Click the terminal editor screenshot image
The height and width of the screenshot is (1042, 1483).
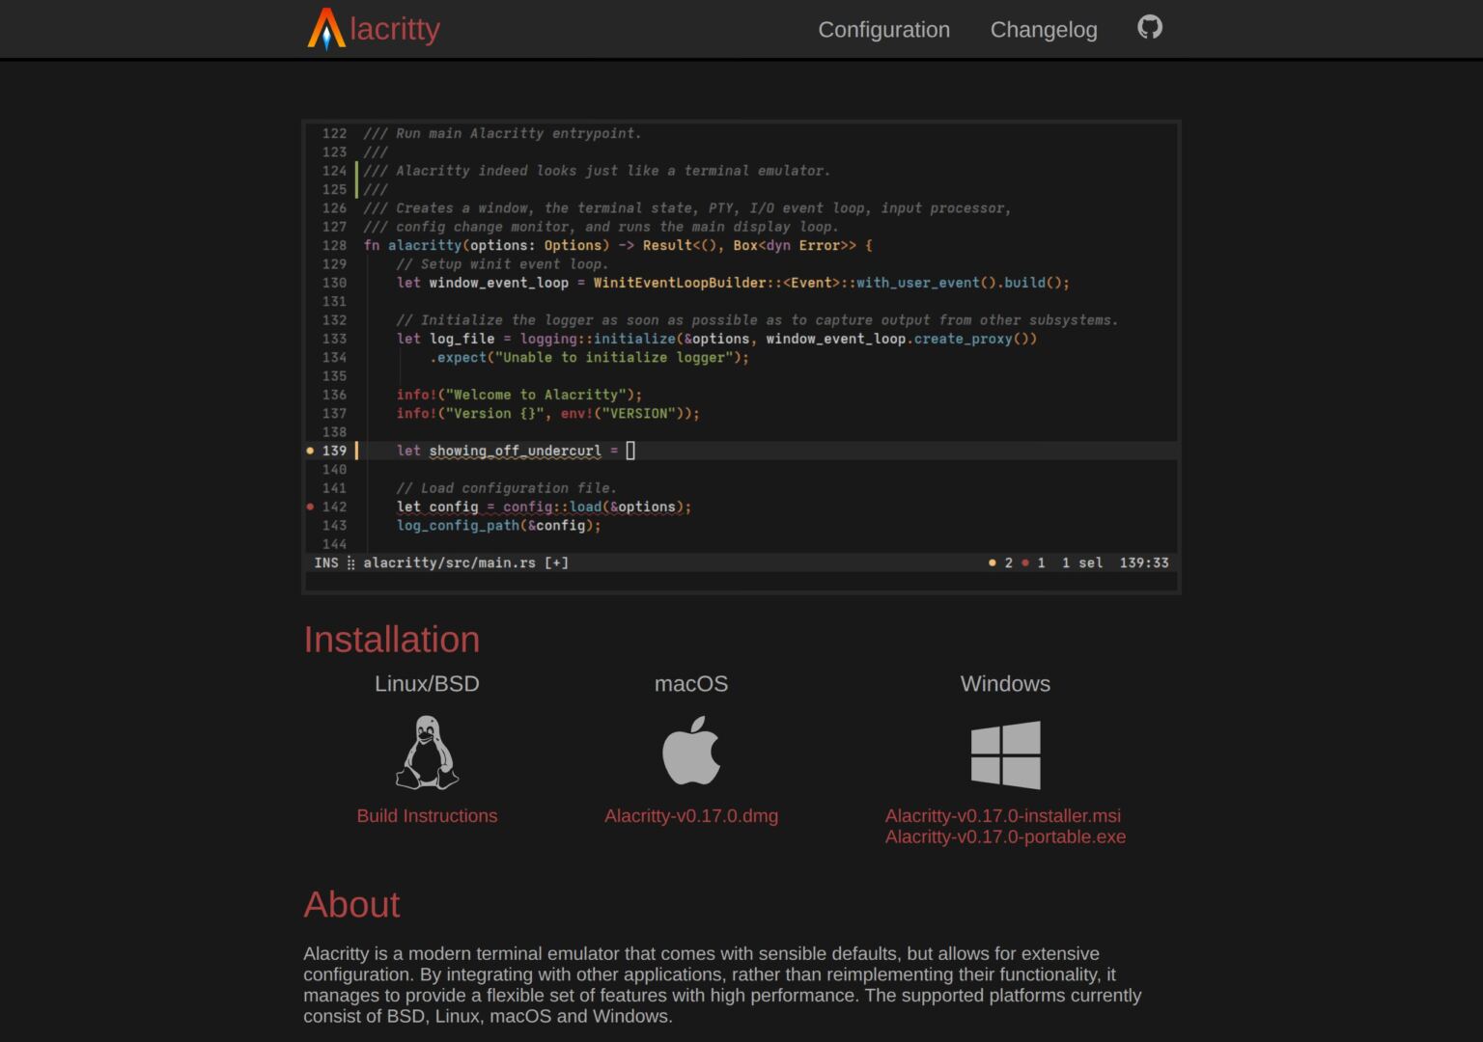click(x=741, y=357)
